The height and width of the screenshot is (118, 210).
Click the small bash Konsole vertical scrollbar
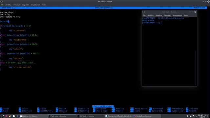pos(196,68)
